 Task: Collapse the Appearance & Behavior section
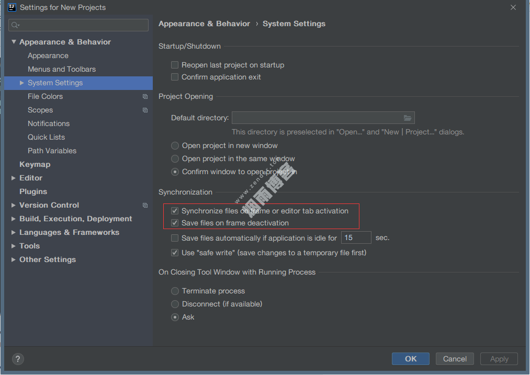coord(14,42)
